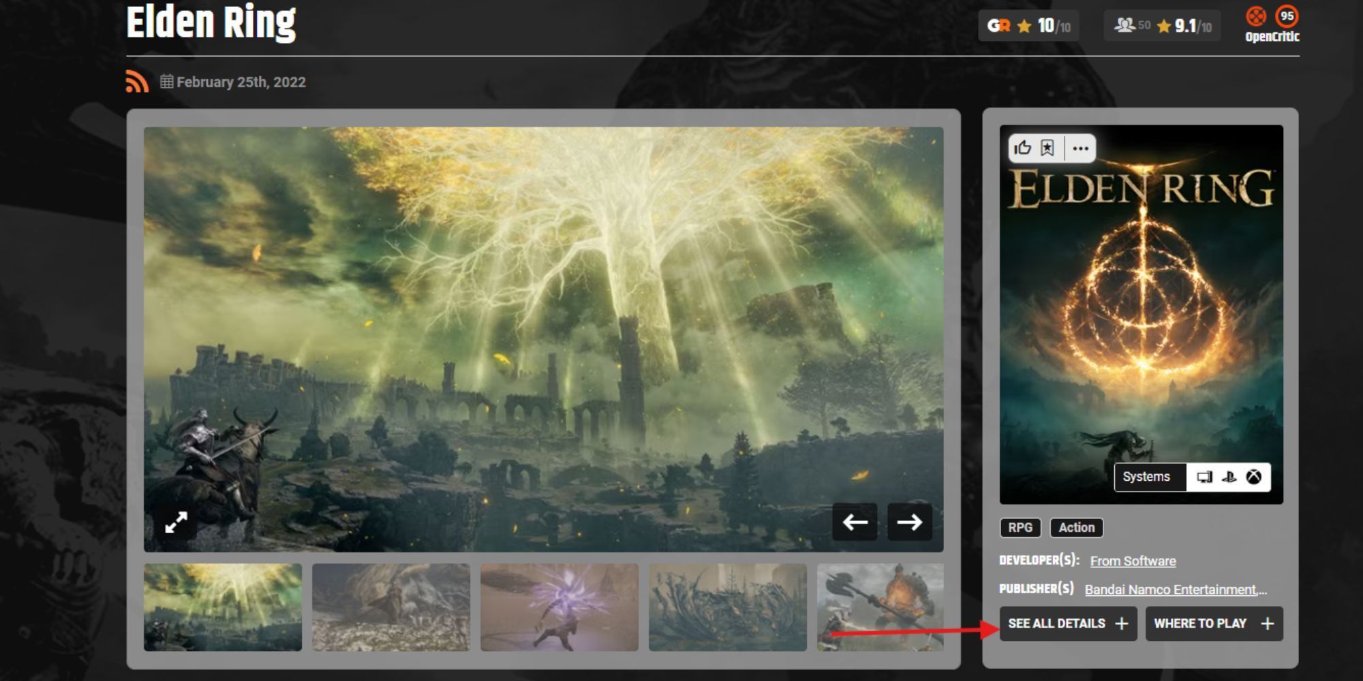The width and height of the screenshot is (1363, 681).
Task: Select the axe knight combat thumbnail
Action: point(880,607)
